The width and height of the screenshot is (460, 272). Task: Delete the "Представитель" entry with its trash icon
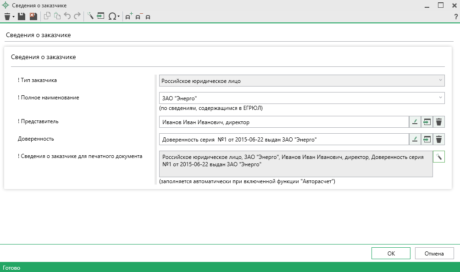439,122
